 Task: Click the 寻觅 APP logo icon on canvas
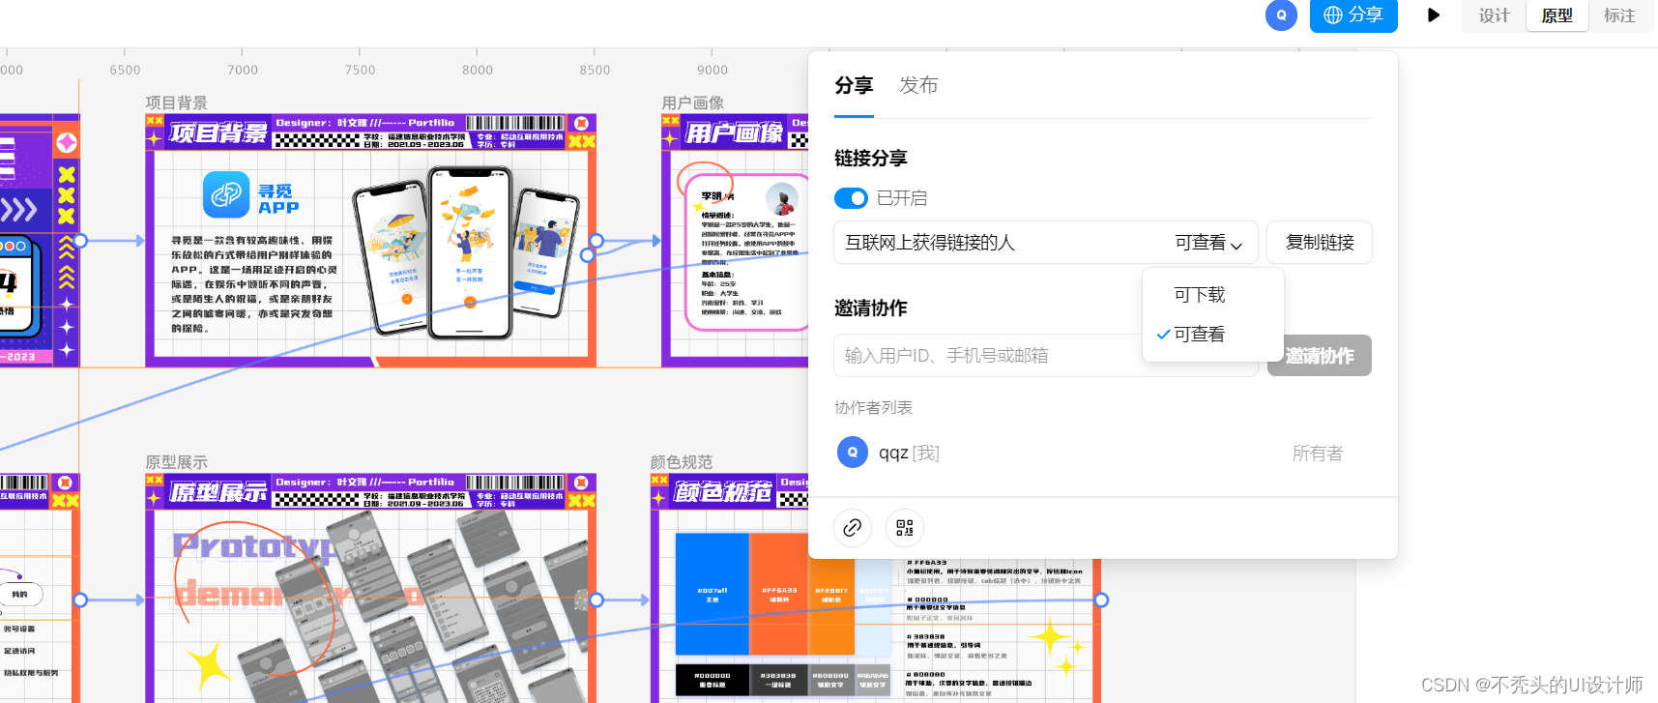[226, 195]
